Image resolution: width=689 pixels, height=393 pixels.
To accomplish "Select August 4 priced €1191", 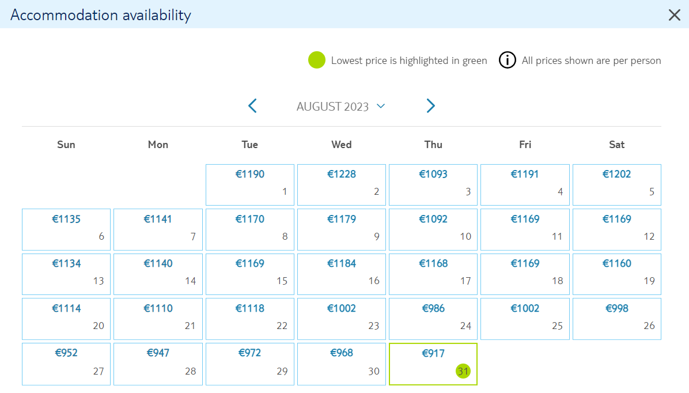I will pyautogui.click(x=525, y=184).
